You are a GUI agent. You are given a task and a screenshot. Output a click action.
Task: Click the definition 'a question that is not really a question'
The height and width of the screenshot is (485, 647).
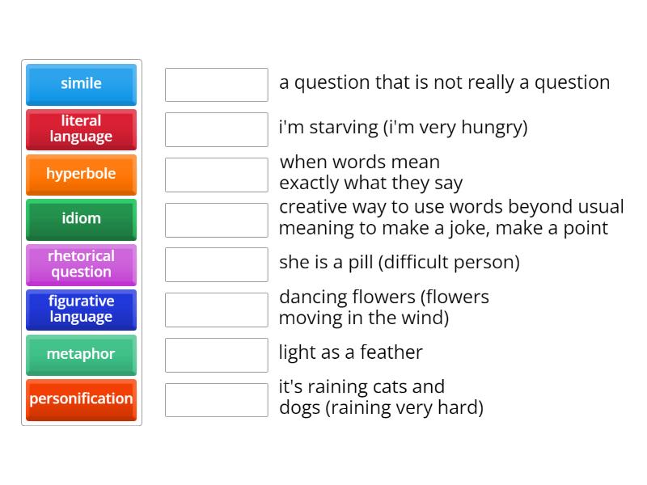point(444,82)
